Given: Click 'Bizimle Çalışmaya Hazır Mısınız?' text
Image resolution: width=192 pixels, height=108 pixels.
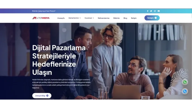Looking at the screenshot, I should (x=44, y=11).
